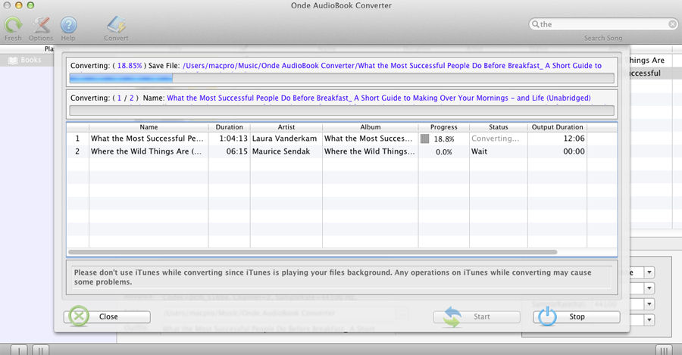Click the Start button
682x355 pixels.
(x=477, y=316)
